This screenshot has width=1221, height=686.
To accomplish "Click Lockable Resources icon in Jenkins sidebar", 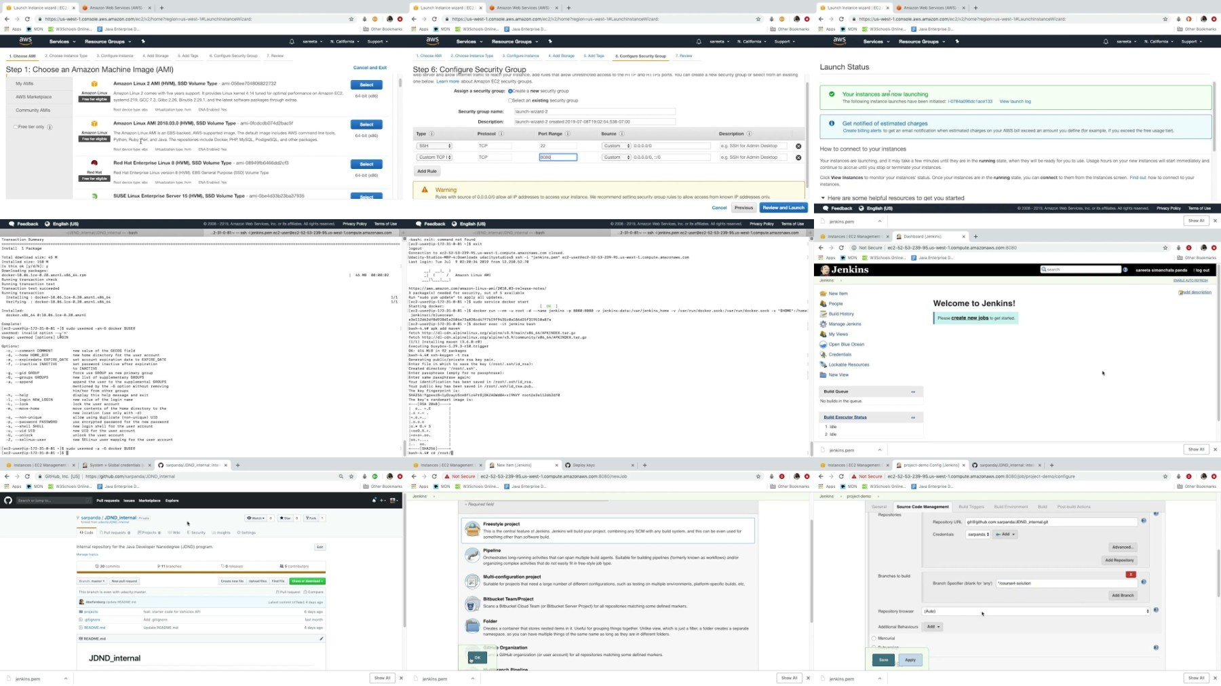I will point(823,365).
